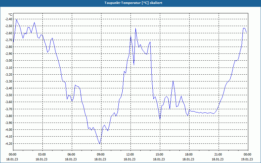Select the '-3,60' y-axis value
261x163 pixels.
click(9, 102)
